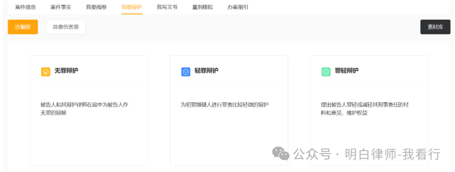Go to the 我要阅卷 tab
Screen dimensions: 455x172
point(96,7)
